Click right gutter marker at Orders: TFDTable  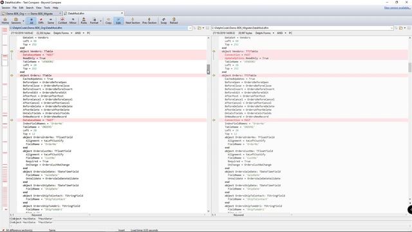[x=214, y=75]
